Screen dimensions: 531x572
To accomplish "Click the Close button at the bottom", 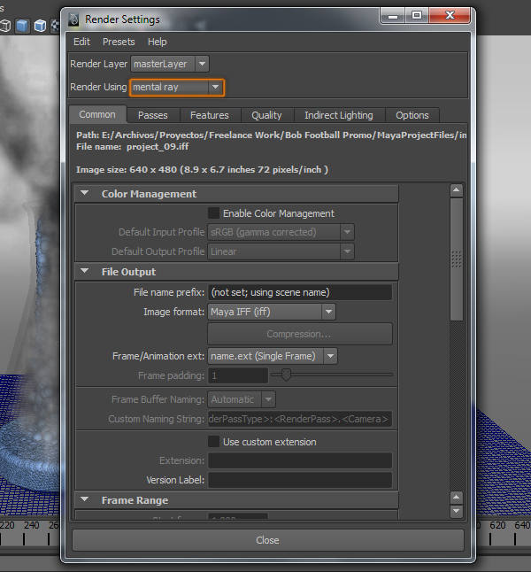I will click(x=267, y=540).
